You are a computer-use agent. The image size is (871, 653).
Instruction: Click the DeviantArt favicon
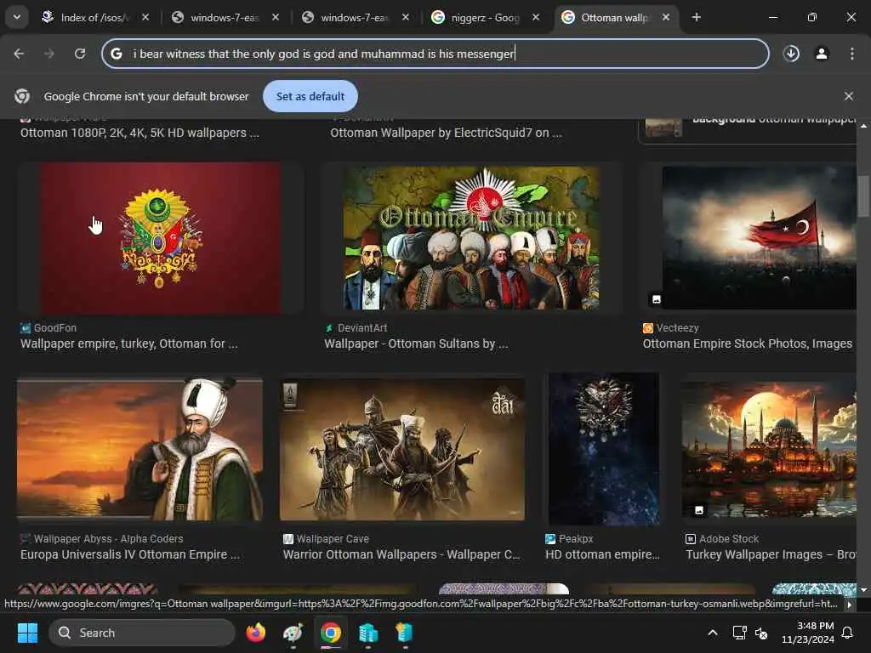click(x=329, y=328)
